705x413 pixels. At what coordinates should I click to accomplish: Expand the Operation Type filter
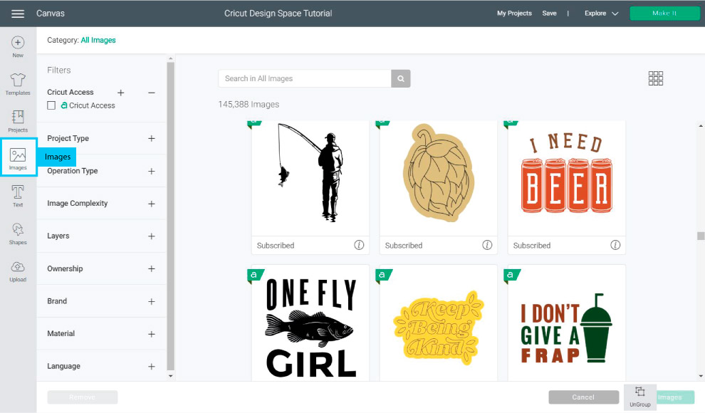152,171
